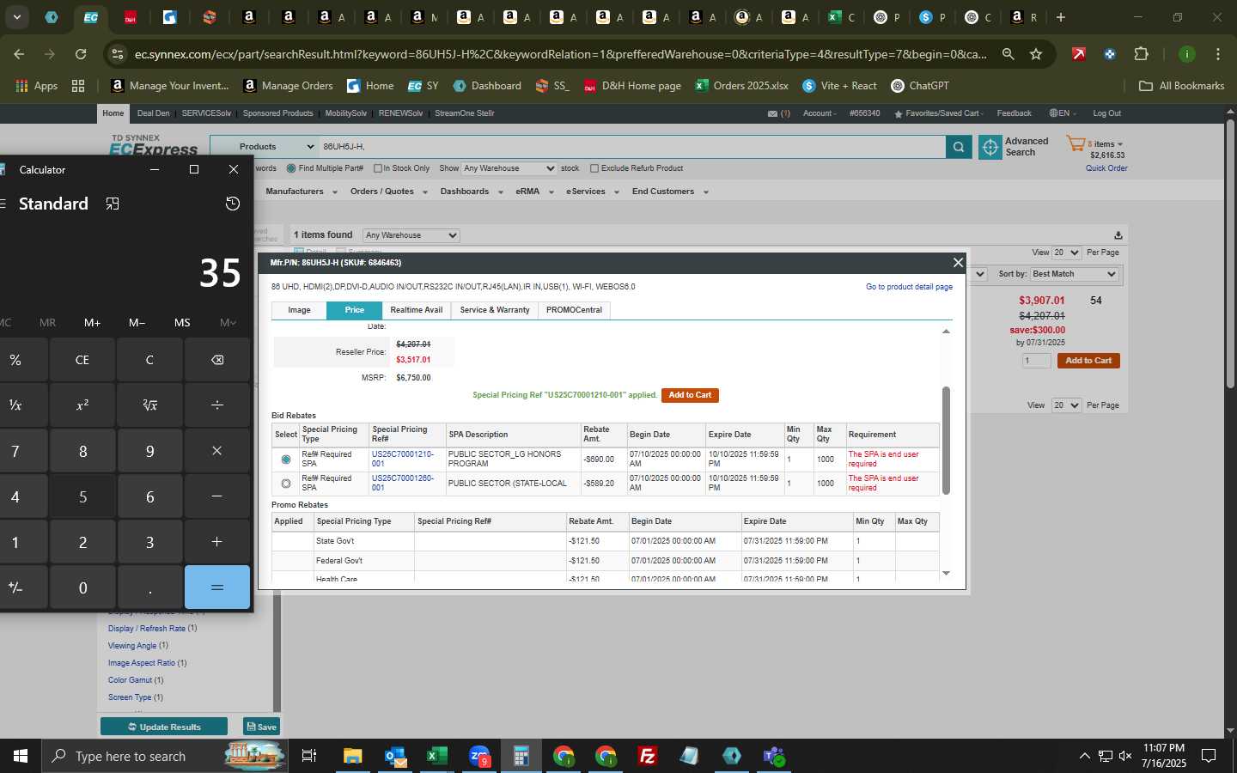Screen dimensions: 1237x773
Task: Open Go to product detail page link
Action: pos(909,287)
